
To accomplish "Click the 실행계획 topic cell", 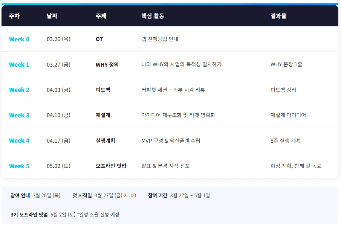I will click(x=105, y=140).
